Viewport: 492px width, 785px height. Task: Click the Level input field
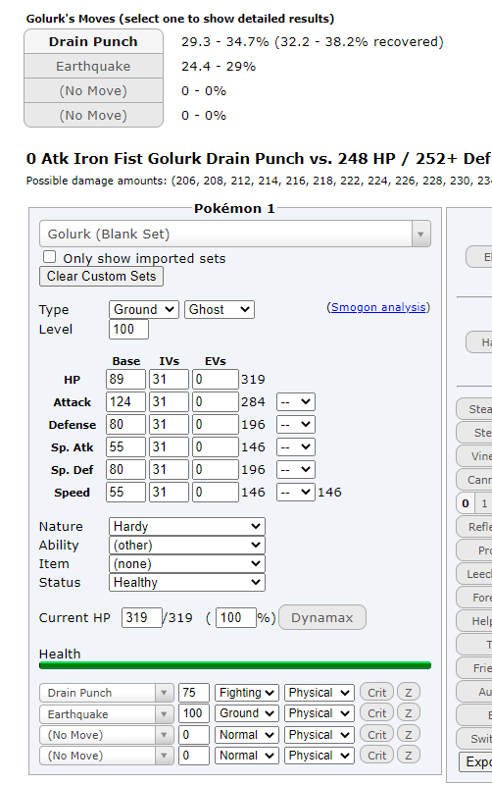(128, 330)
